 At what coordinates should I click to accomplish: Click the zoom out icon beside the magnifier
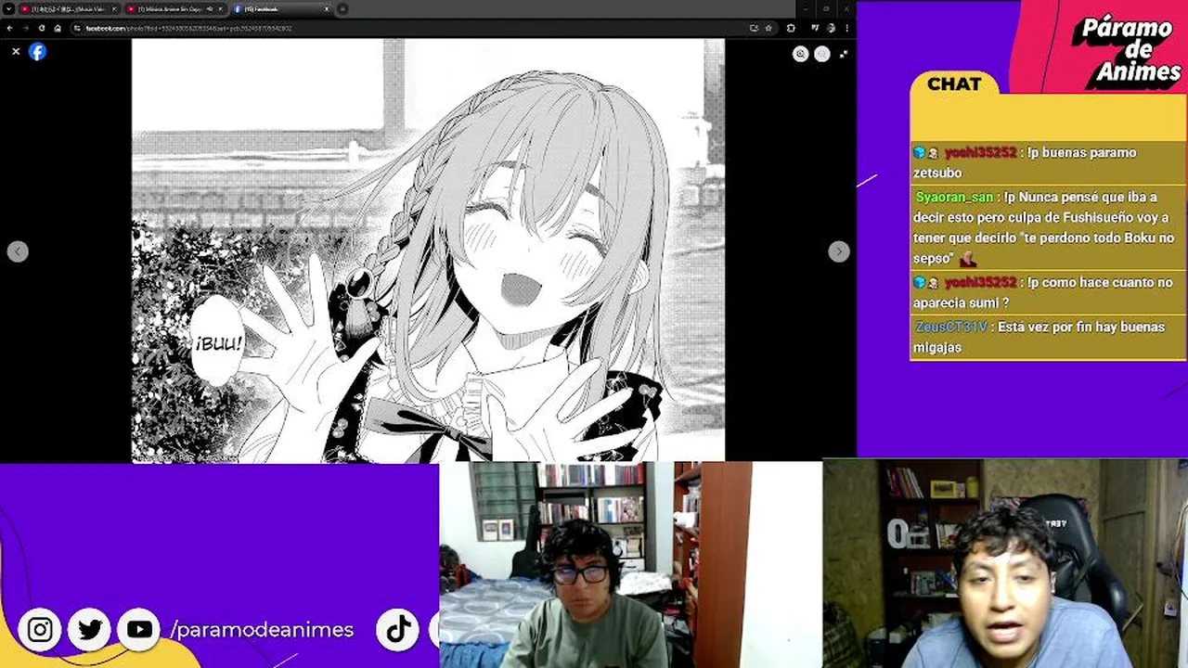[821, 54]
